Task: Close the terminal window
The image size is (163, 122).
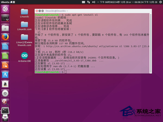Action: coord(37,11)
